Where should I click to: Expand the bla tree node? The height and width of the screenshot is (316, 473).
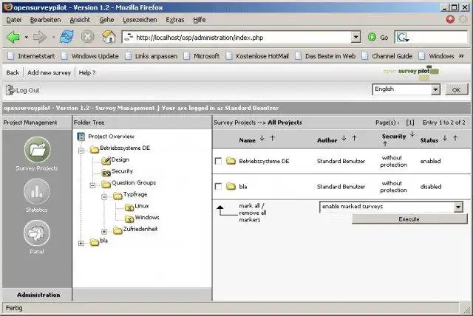click(x=81, y=243)
